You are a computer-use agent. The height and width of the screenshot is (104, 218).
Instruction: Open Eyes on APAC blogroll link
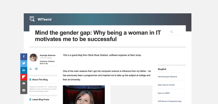[x=164, y=93]
